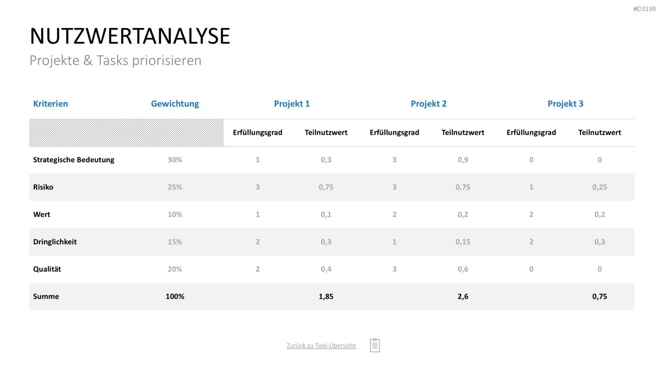662x372 pixels.
Task: Select the Strategische Bedeutung row label
Action: 74,160
